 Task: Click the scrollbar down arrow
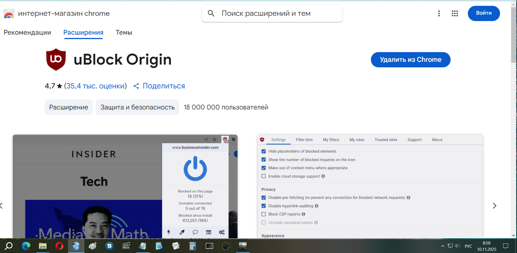[514, 236]
